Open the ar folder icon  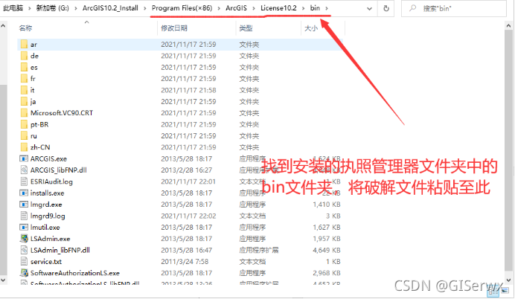[24, 45]
